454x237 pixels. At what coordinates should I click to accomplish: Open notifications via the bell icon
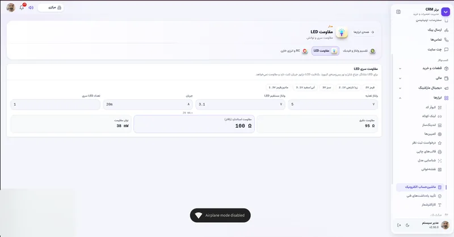22,7
